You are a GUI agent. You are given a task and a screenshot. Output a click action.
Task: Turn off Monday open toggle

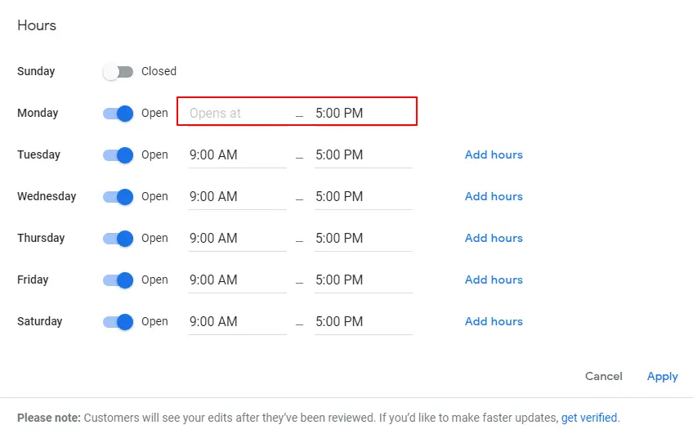[118, 114]
